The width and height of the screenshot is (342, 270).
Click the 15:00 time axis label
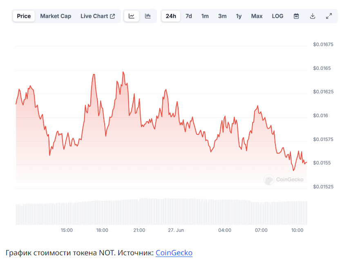(x=67, y=230)
